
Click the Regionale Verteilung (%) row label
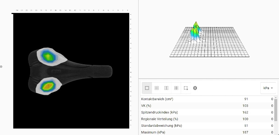(x=159, y=119)
